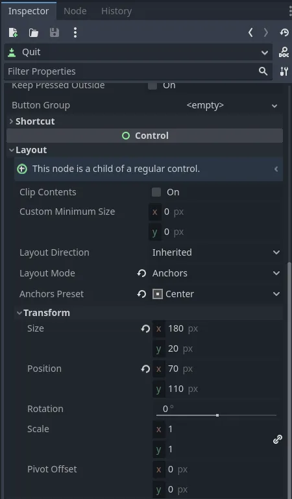Switch to the Node tab
This screenshot has width=292, height=499.
click(x=75, y=11)
